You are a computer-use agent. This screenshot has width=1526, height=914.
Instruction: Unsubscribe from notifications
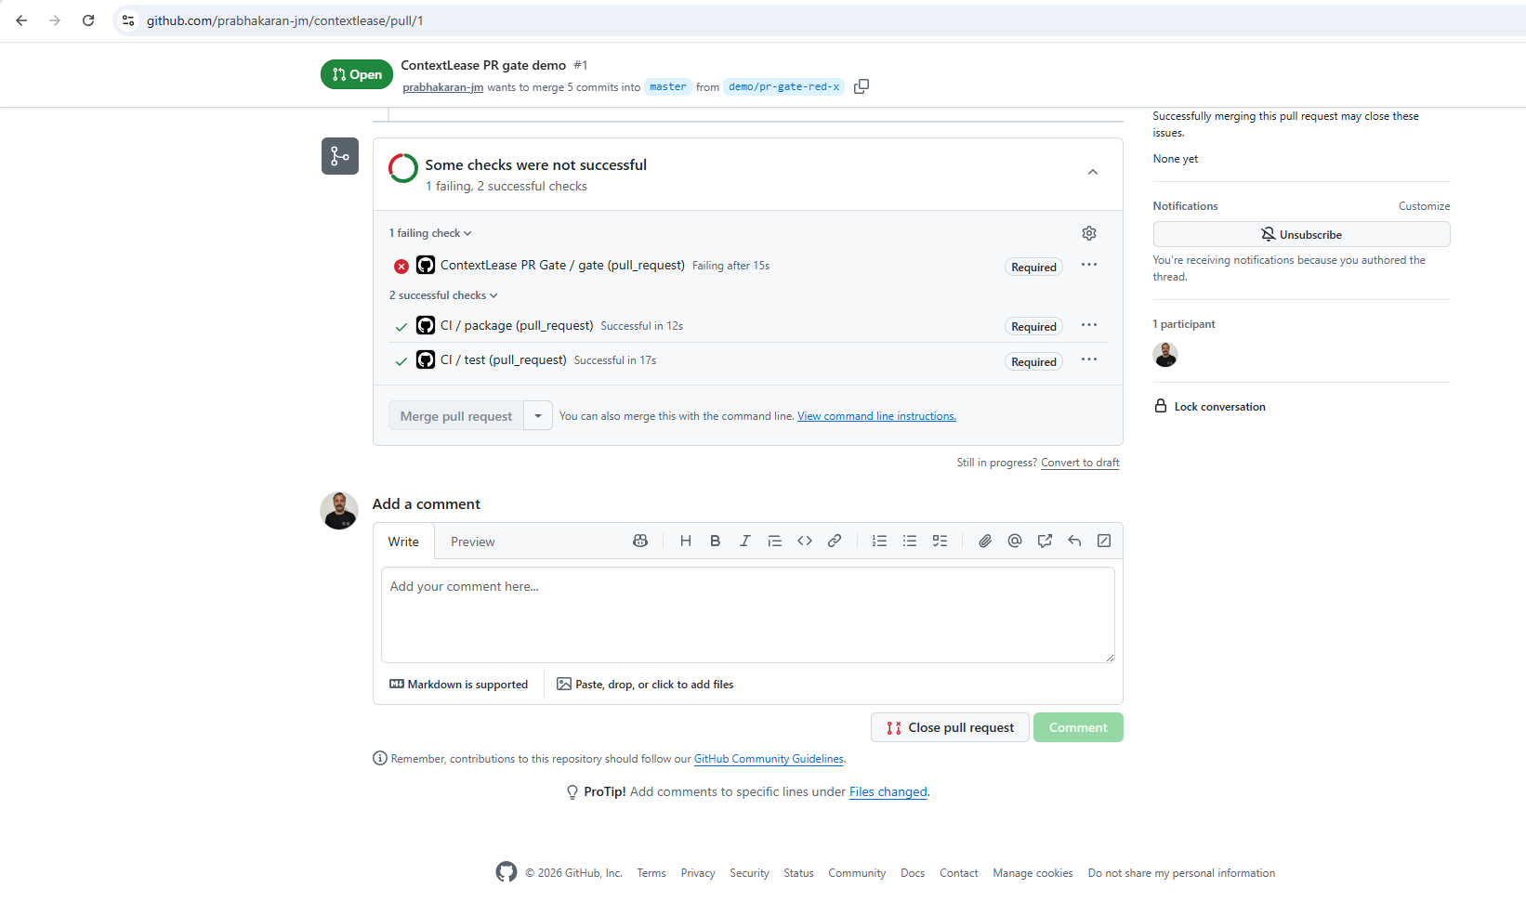click(1301, 234)
